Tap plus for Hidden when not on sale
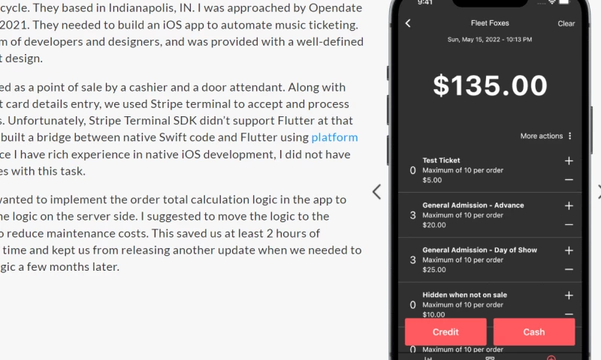601x360 pixels. (x=569, y=295)
